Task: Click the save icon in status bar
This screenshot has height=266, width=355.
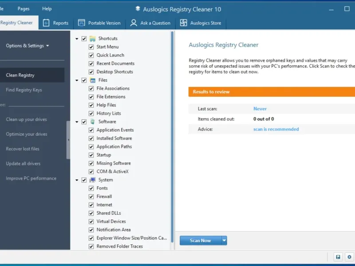Action: 338,257
